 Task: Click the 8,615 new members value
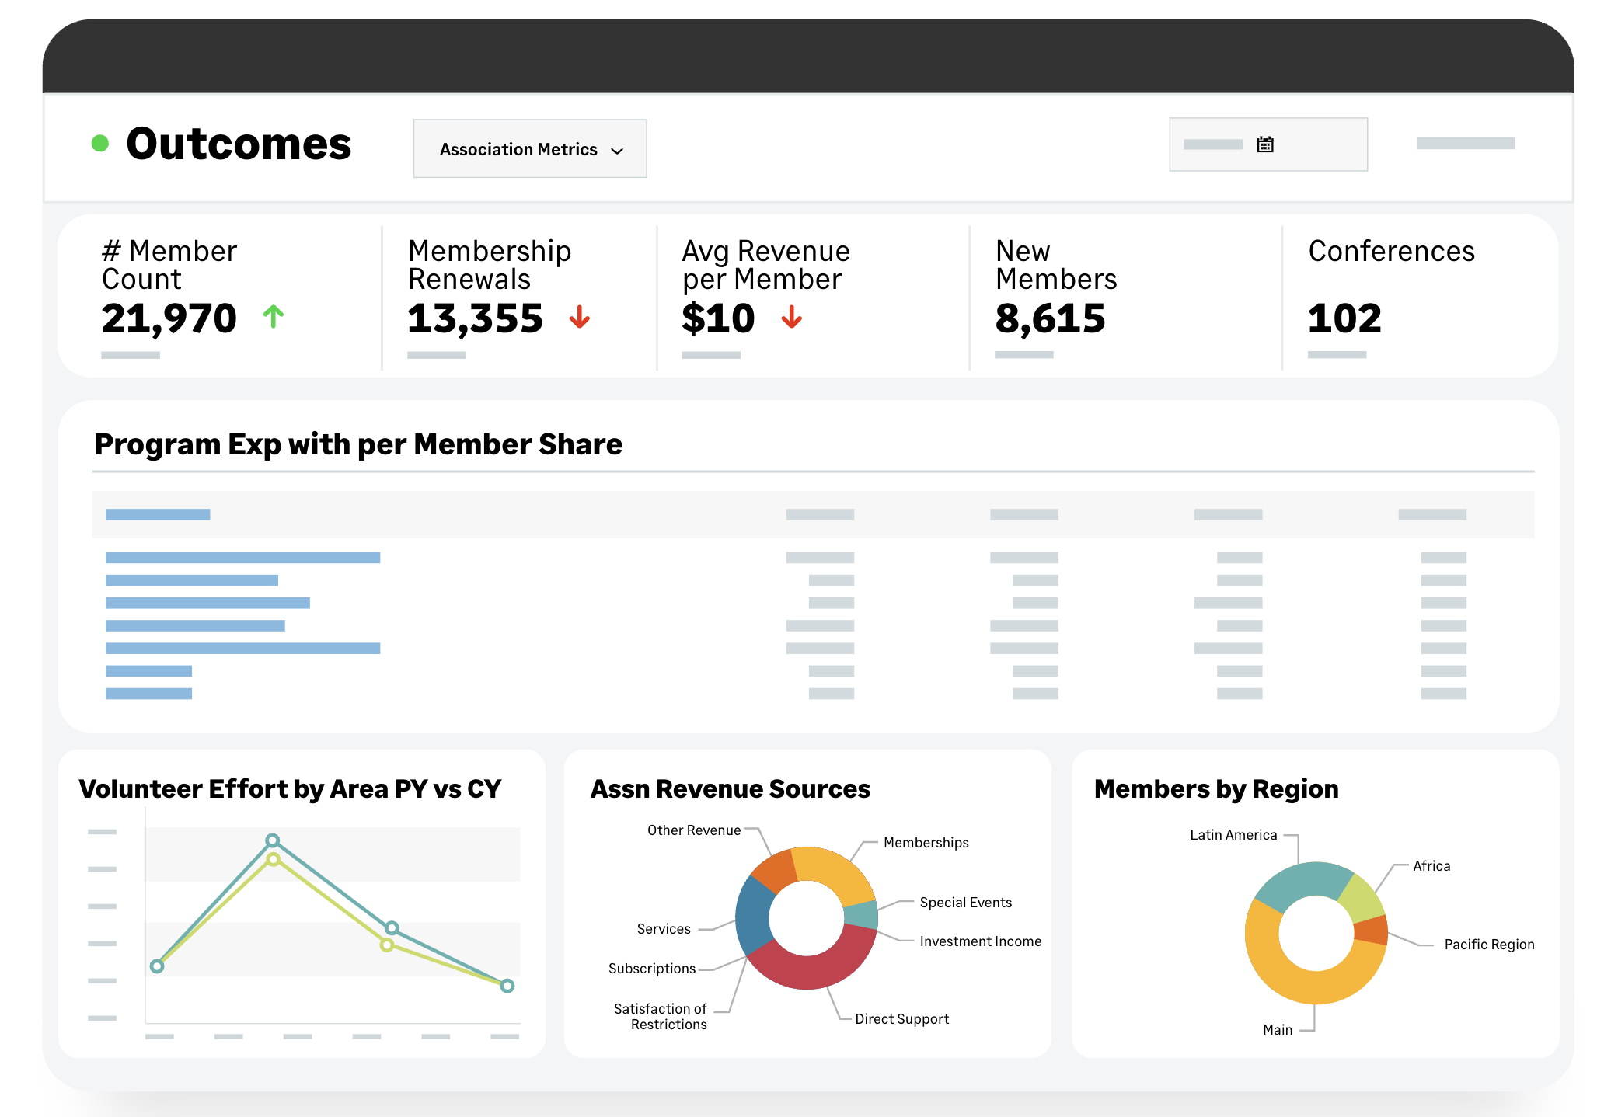pyautogui.click(x=1050, y=318)
